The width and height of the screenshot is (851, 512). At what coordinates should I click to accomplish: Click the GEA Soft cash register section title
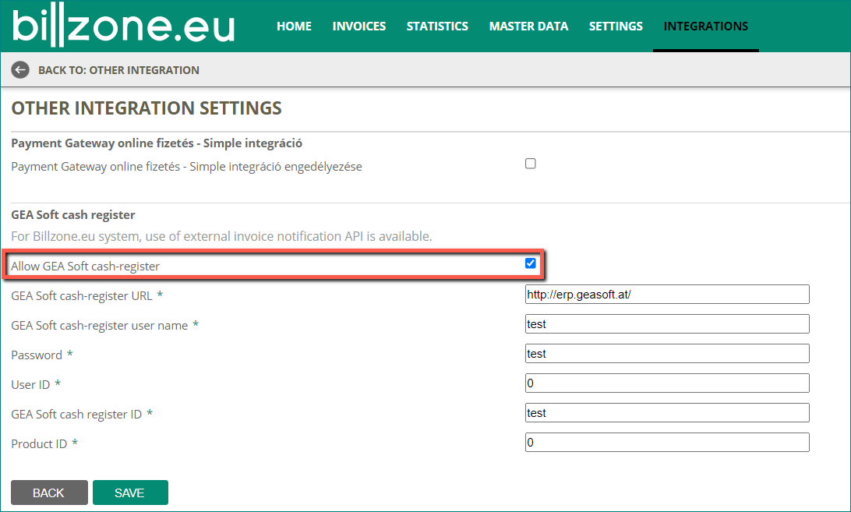(73, 214)
